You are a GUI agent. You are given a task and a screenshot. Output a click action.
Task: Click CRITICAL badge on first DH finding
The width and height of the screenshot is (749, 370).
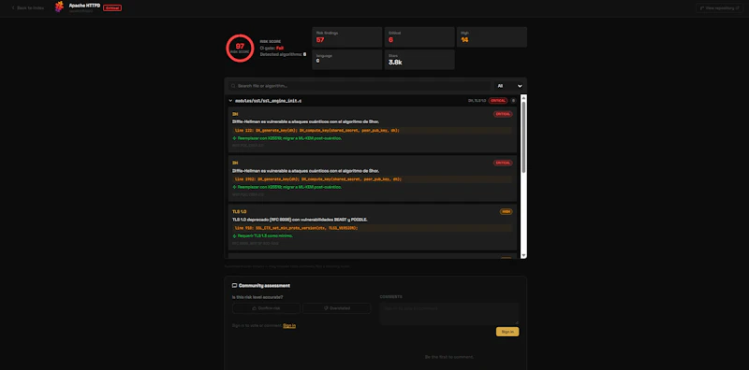[x=503, y=114]
